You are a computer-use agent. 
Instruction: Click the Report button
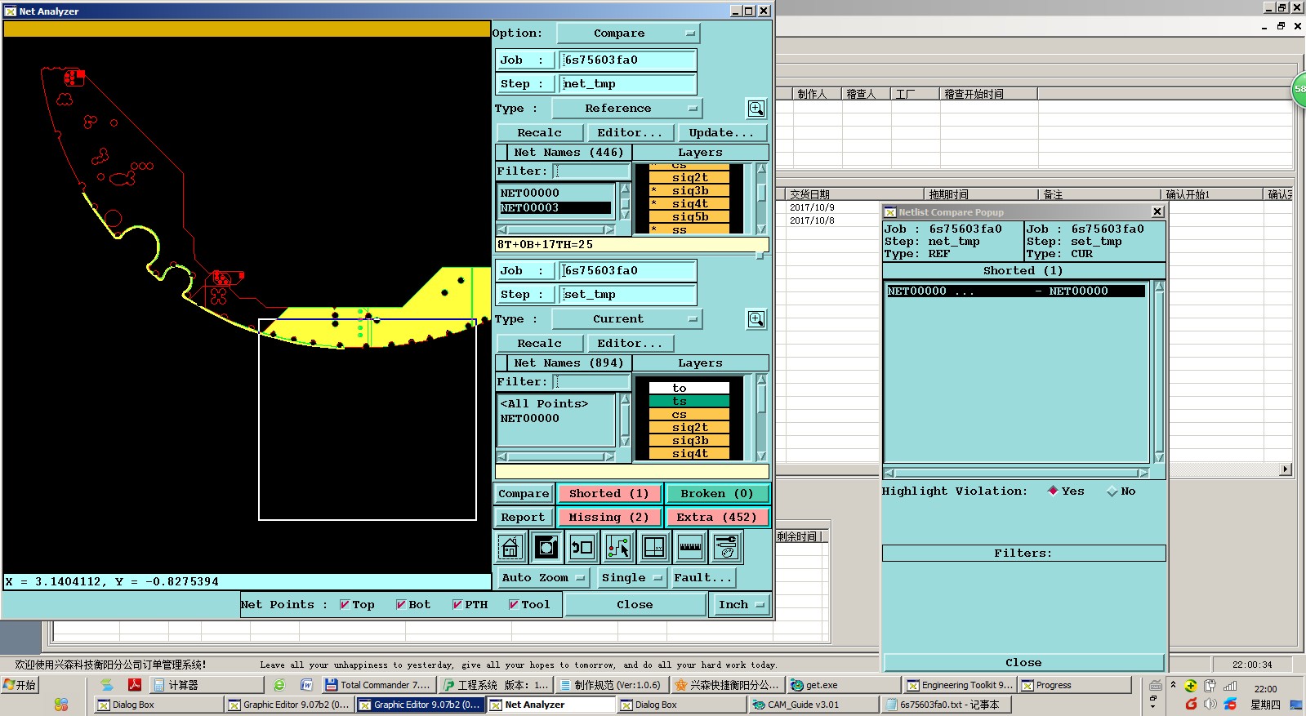(x=524, y=518)
